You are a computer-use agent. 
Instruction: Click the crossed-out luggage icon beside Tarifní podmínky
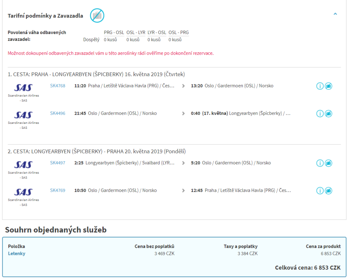(x=97, y=16)
